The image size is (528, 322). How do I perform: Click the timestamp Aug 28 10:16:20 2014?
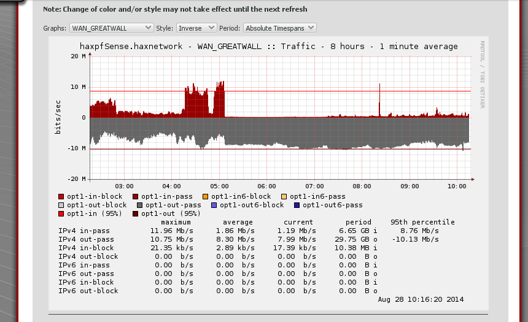point(421,299)
